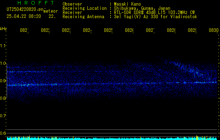Click the cyan signal level strip at bottom

(112, 138)
